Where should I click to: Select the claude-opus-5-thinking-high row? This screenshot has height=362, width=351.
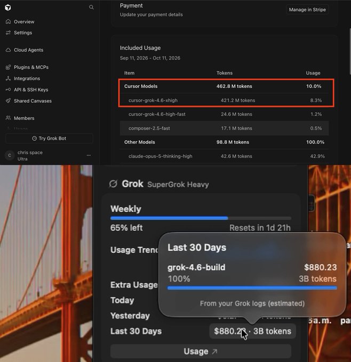(224, 157)
